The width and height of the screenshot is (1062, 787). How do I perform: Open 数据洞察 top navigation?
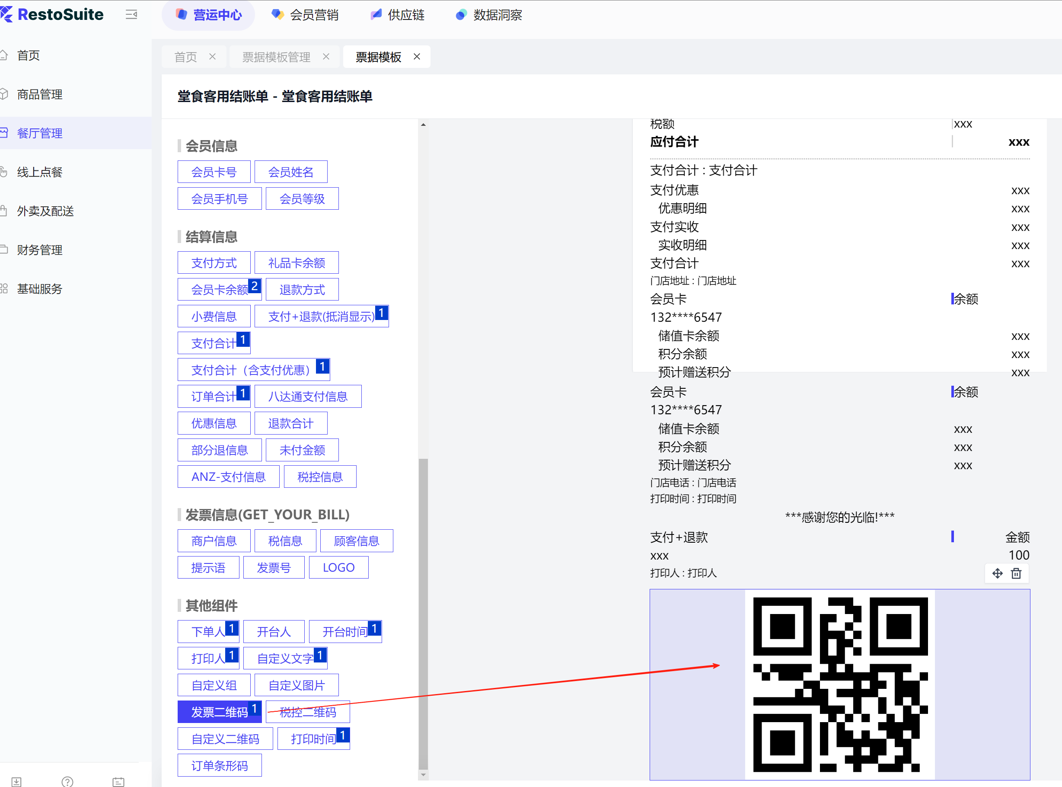(x=488, y=15)
